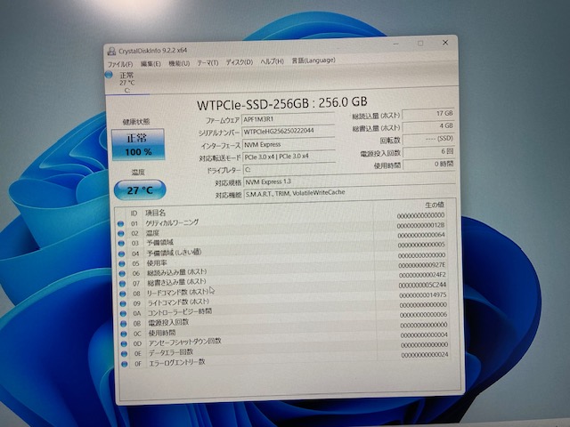Click raw value 00000000014975
The height and width of the screenshot is (427, 570).
(x=423, y=295)
